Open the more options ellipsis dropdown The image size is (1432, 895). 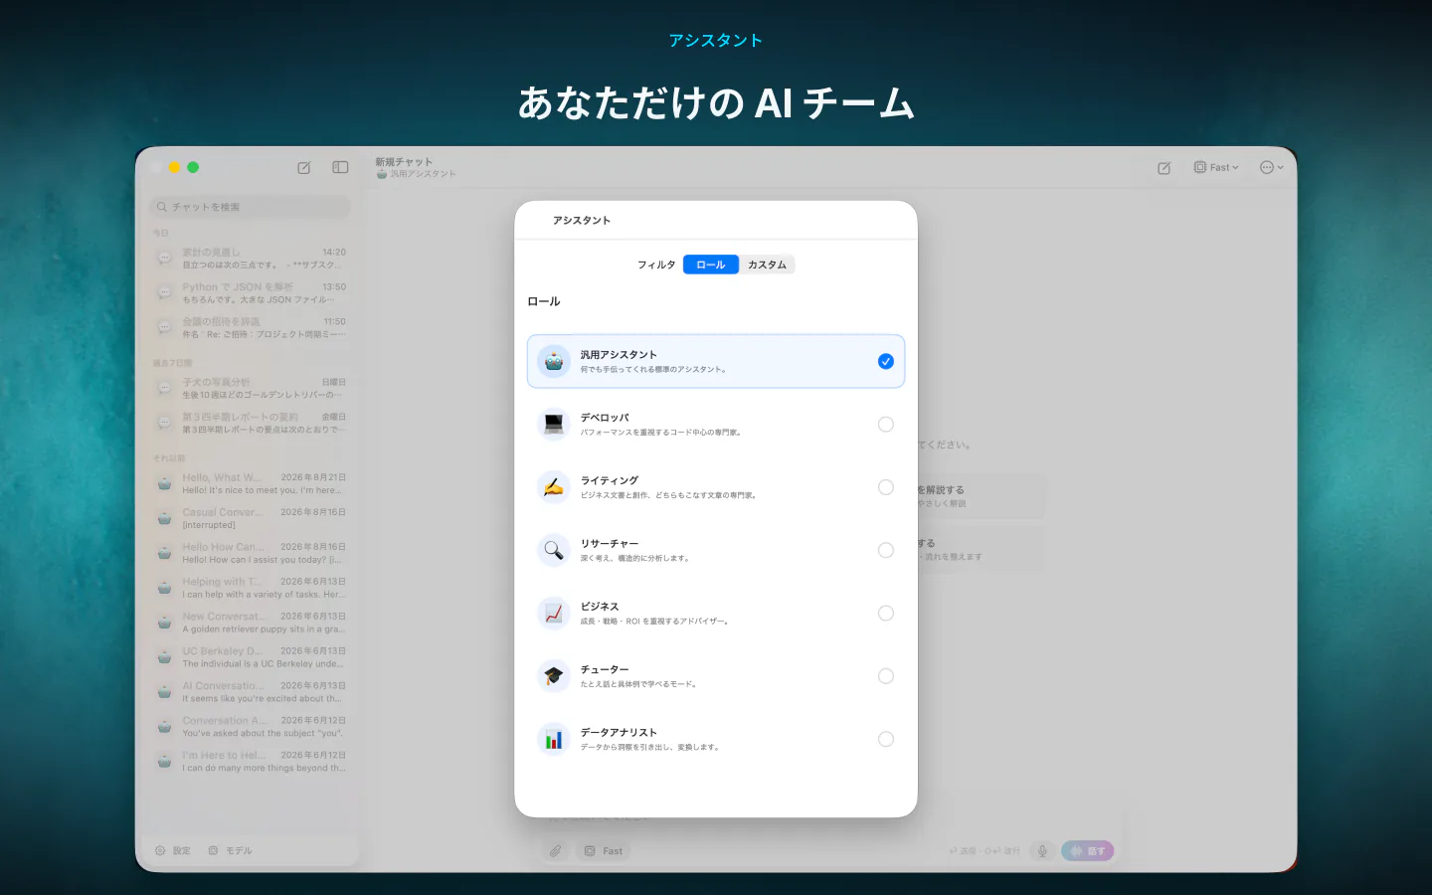[x=1272, y=168]
